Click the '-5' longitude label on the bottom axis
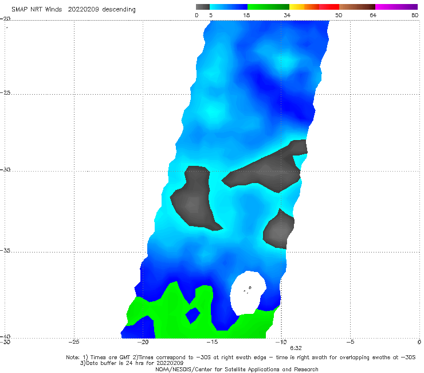 [x=350, y=342]
